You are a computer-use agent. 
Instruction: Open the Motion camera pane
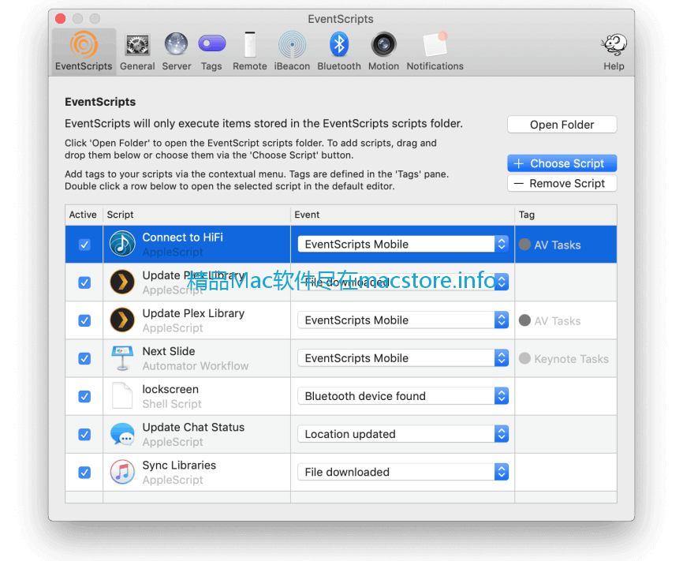click(x=383, y=51)
